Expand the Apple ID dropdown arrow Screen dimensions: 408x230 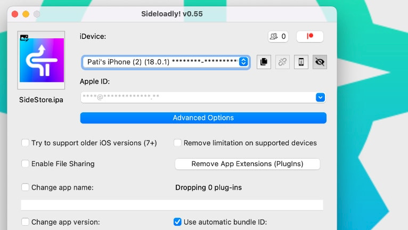(x=320, y=97)
